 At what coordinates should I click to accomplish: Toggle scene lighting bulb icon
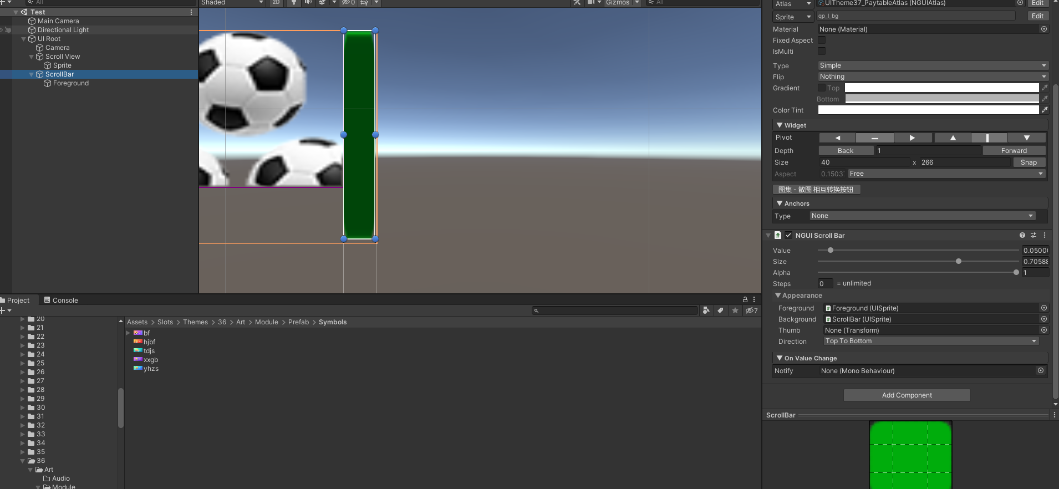[x=294, y=2]
